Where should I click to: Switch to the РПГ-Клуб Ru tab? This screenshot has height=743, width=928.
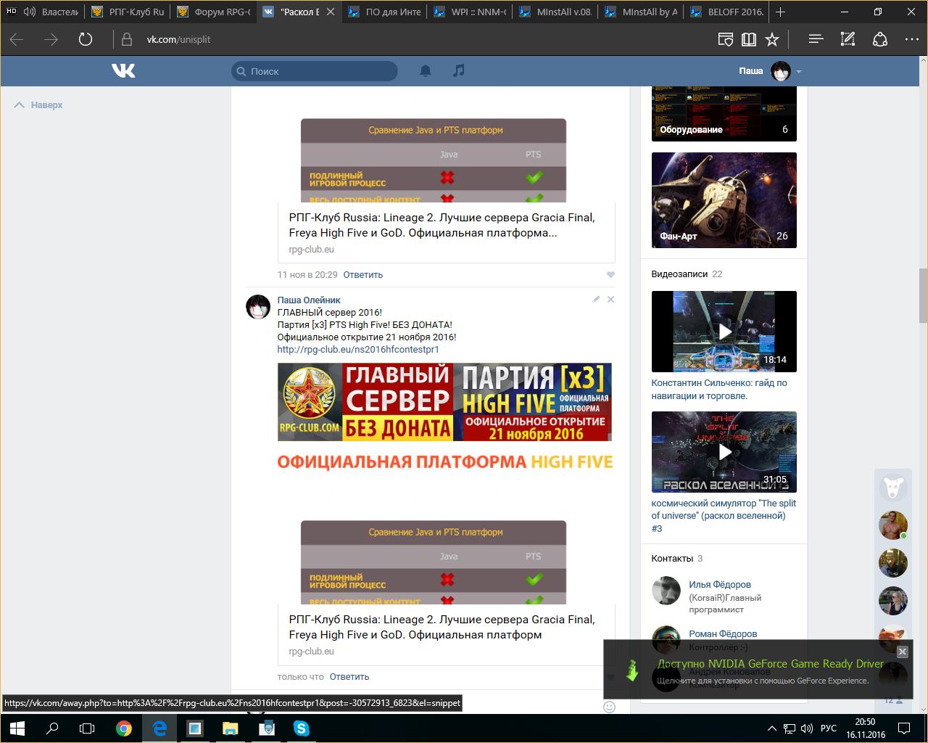click(x=128, y=12)
